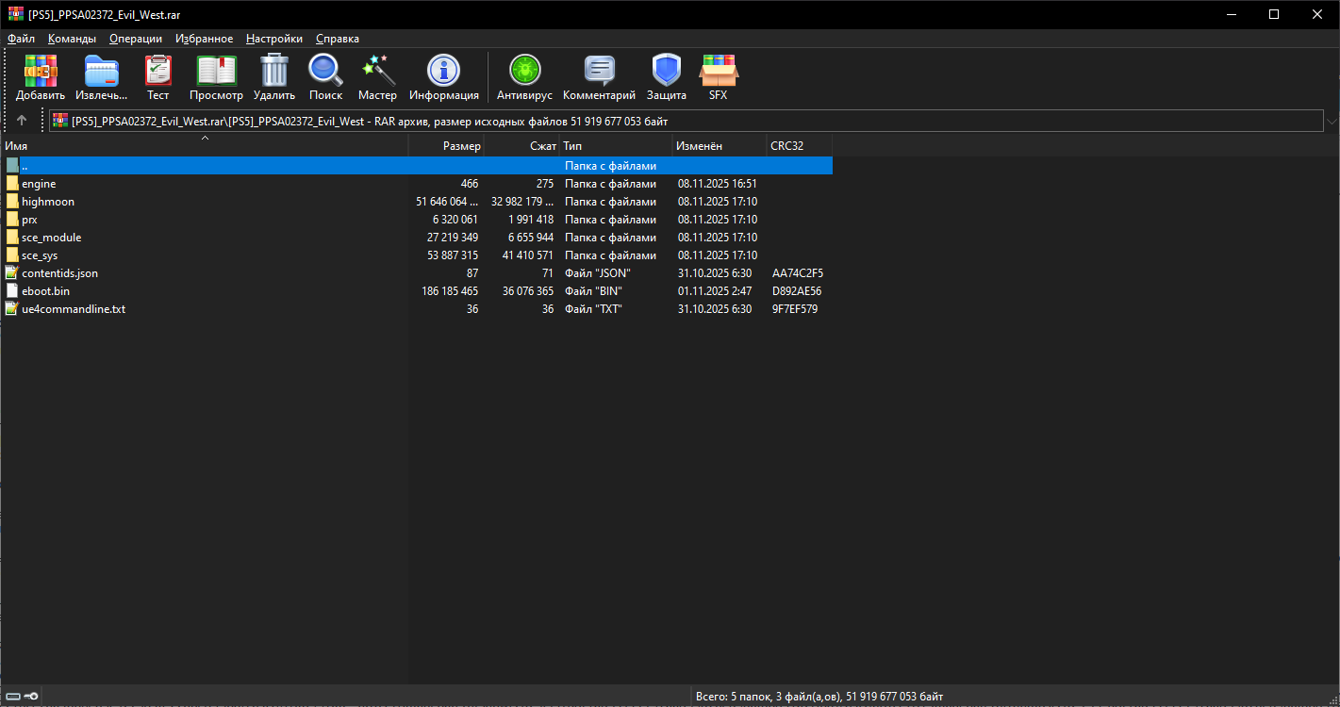
Task: Click the Защита (Protect) shield icon
Action: click(666, 77)
